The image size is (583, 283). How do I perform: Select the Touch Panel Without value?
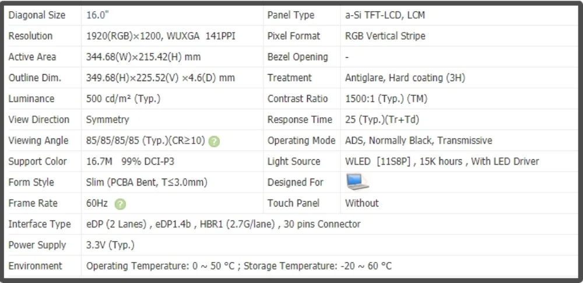click(x=362, y=203)
